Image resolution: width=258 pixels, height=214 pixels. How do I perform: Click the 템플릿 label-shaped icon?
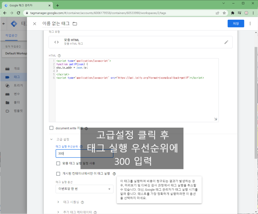pyautogui.click(x=7, y=111)
